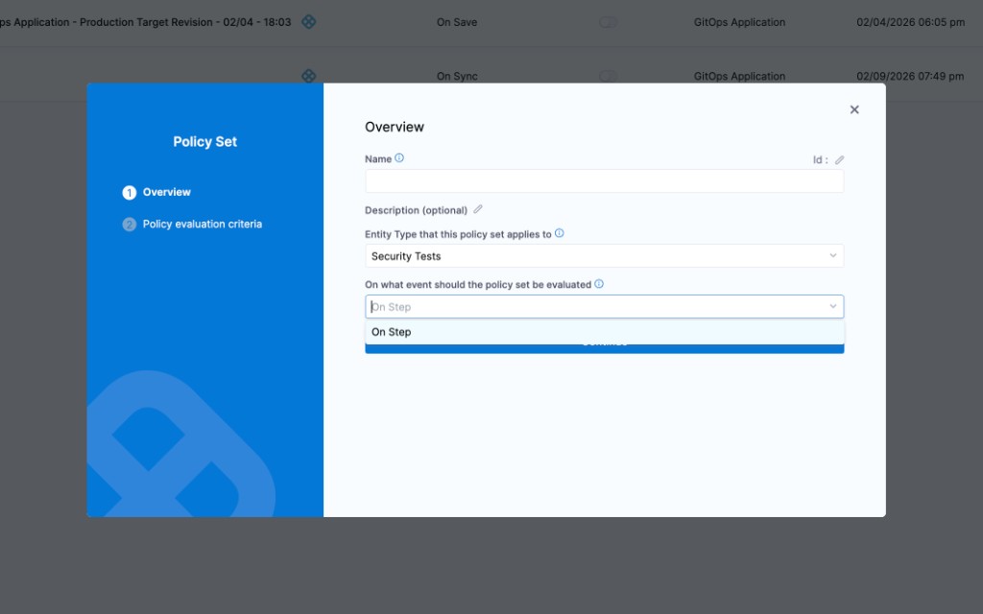The image size is (983, 614).
Task: Click the policy set icon on the On Save row
Action: (x=309, y=21)
